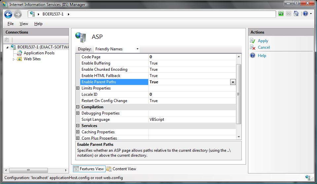The width and height of the screenshot is (317, 184).
Task: Collapse the BOER1537-1 server node
Action: pyautogui.click(x=7, y=47)
